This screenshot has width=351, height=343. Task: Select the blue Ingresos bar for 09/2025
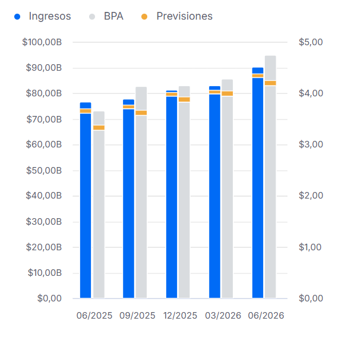click(x=129, y=199)
